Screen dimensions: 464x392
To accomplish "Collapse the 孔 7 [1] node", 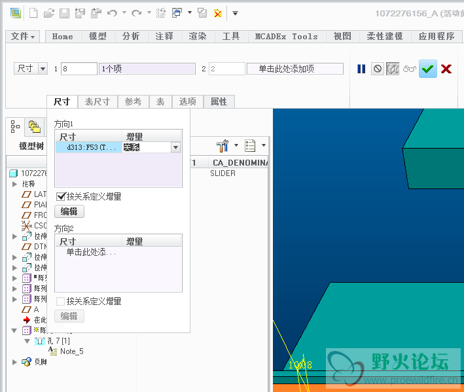I will (27, 341).
